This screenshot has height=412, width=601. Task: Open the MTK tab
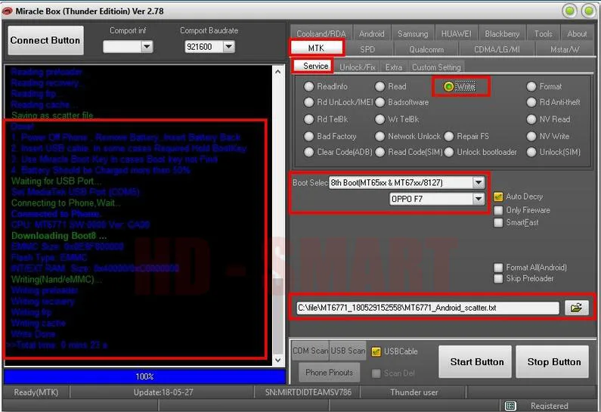tap(316, 48)
